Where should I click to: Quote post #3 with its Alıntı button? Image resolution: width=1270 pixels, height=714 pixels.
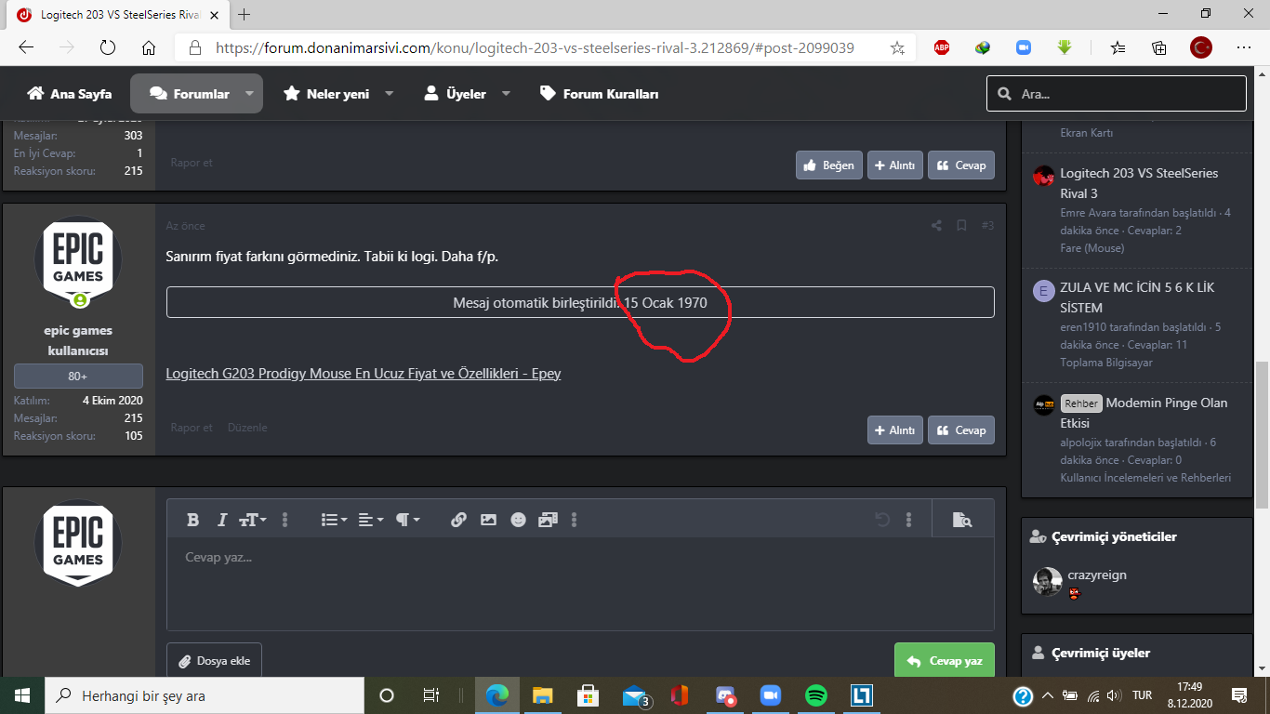[895, 430]
